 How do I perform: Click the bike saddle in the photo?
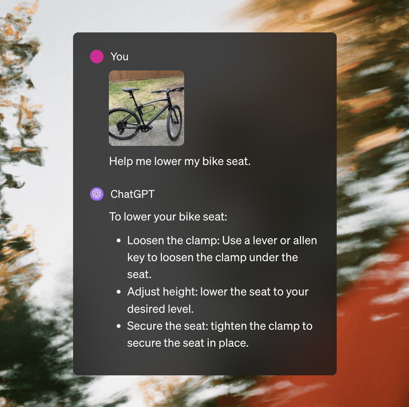[x=130, y=90]
